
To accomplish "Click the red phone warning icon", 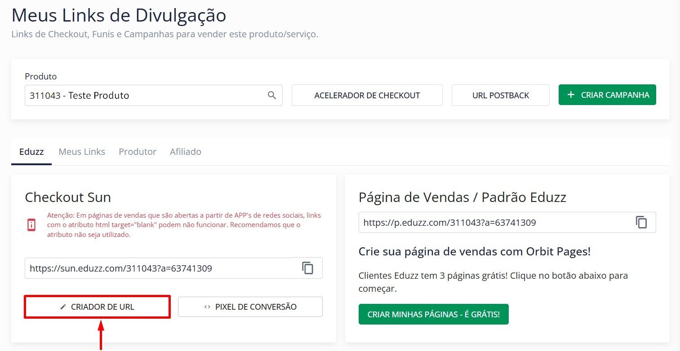I will click(31, 225).
